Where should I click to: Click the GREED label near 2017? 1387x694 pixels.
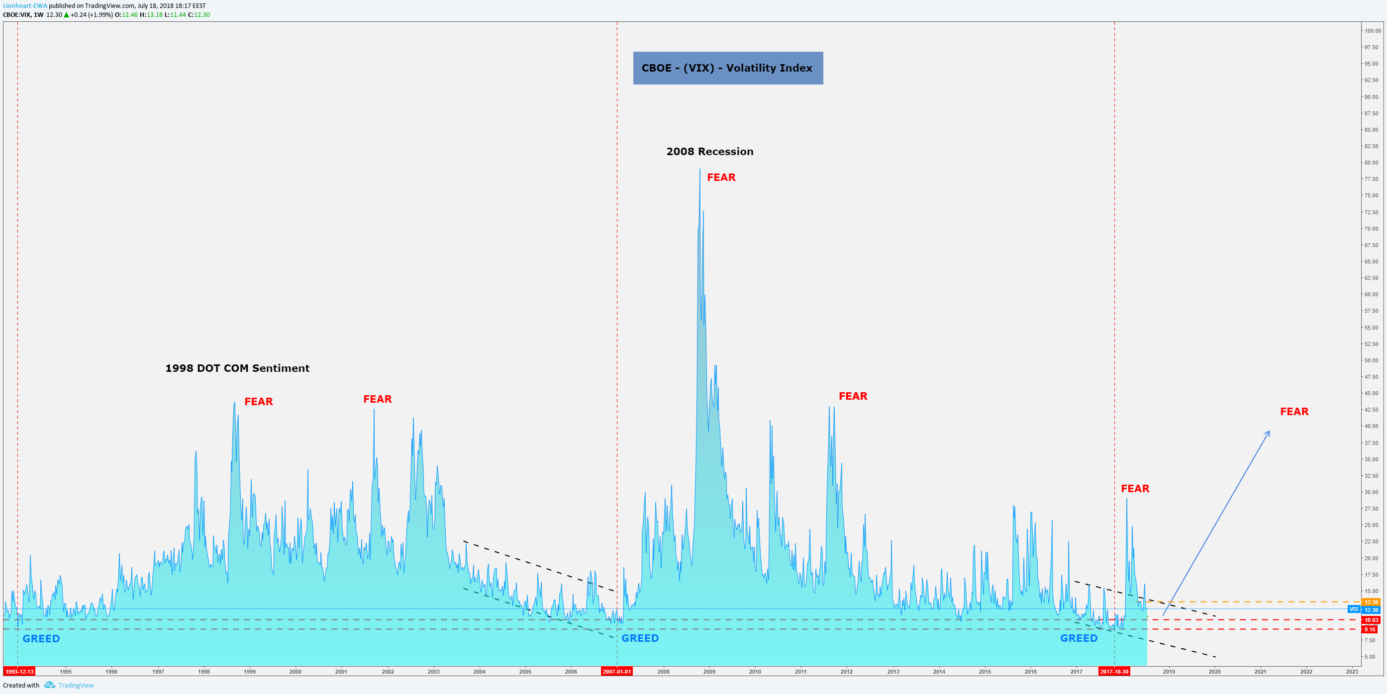click(x=1079, y=639)
